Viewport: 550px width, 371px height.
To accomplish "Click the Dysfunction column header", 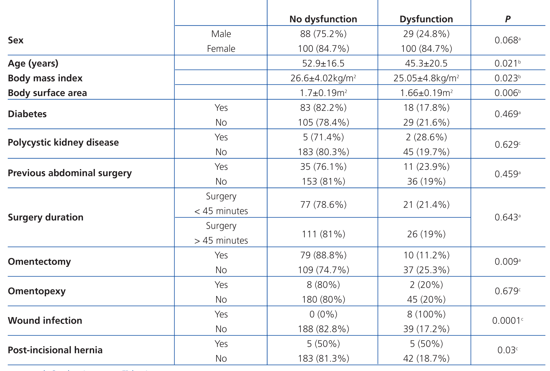I will [426, 19].
